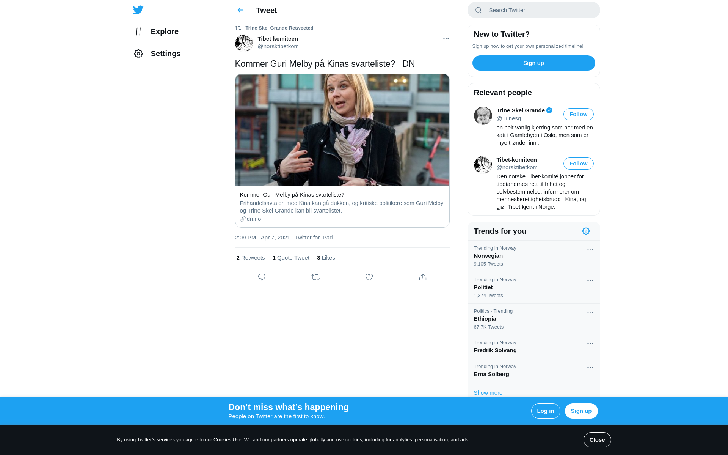The height and width of the screenshot is (455, 728).
Task: Open more options for Fredrik Solvang trend
Action: pos(590,344)
